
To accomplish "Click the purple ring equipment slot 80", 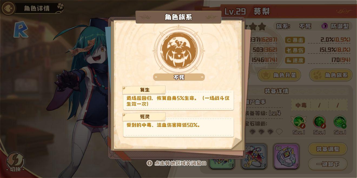I will pos(286,156).
